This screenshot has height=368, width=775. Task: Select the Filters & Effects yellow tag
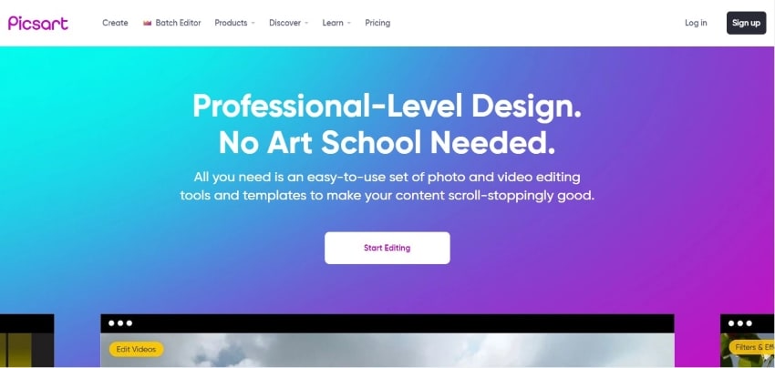coord(752,347)
